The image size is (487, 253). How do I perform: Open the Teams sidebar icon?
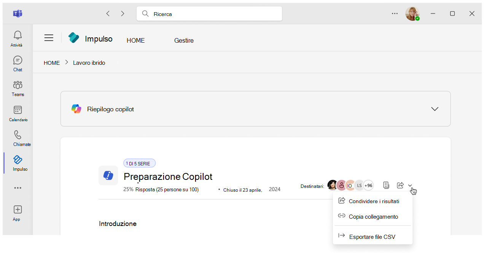pos(18,85)
